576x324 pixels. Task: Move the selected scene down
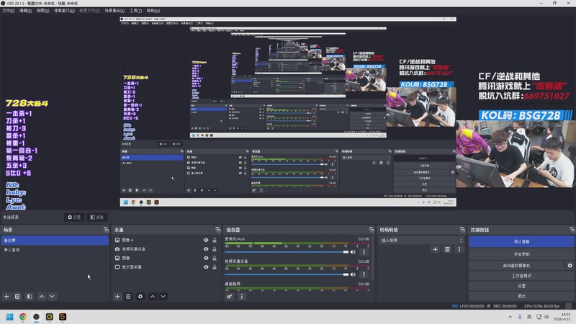52,296
